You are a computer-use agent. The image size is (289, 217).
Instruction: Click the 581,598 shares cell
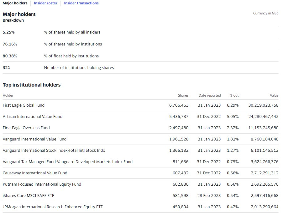click(x=181, y=195)
